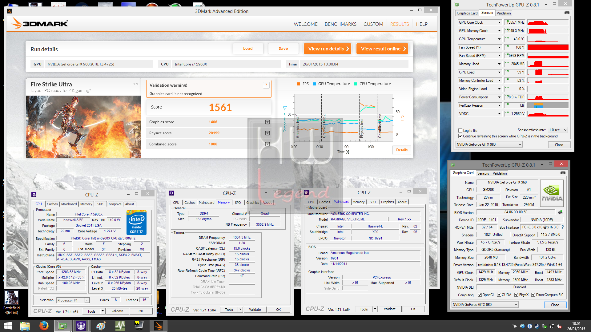The height and width of the screenshot is (332, 591).
Task: Click the screenshot camera icon in the GPU-Z sensors window
Action: tap(567, 13)
